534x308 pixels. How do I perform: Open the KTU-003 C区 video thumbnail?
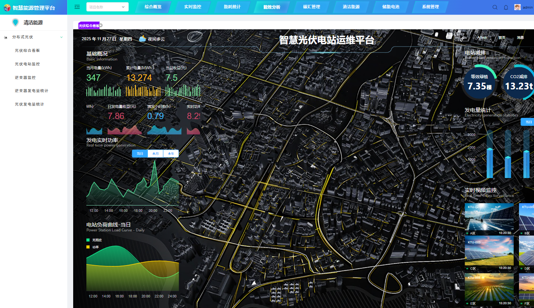(489, 251)
